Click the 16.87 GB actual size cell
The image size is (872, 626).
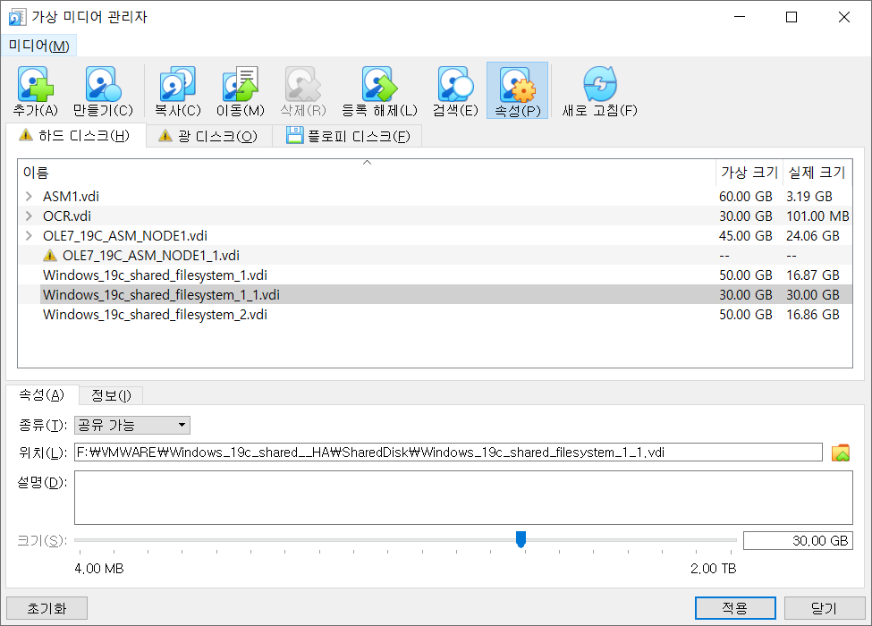(812, 275)
